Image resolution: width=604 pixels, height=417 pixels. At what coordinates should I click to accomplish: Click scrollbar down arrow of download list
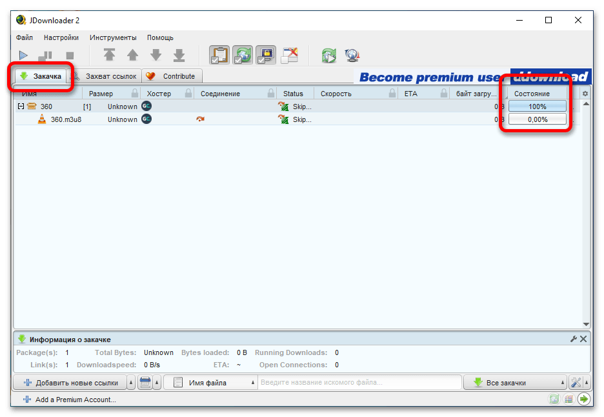(x=586, y=325)
